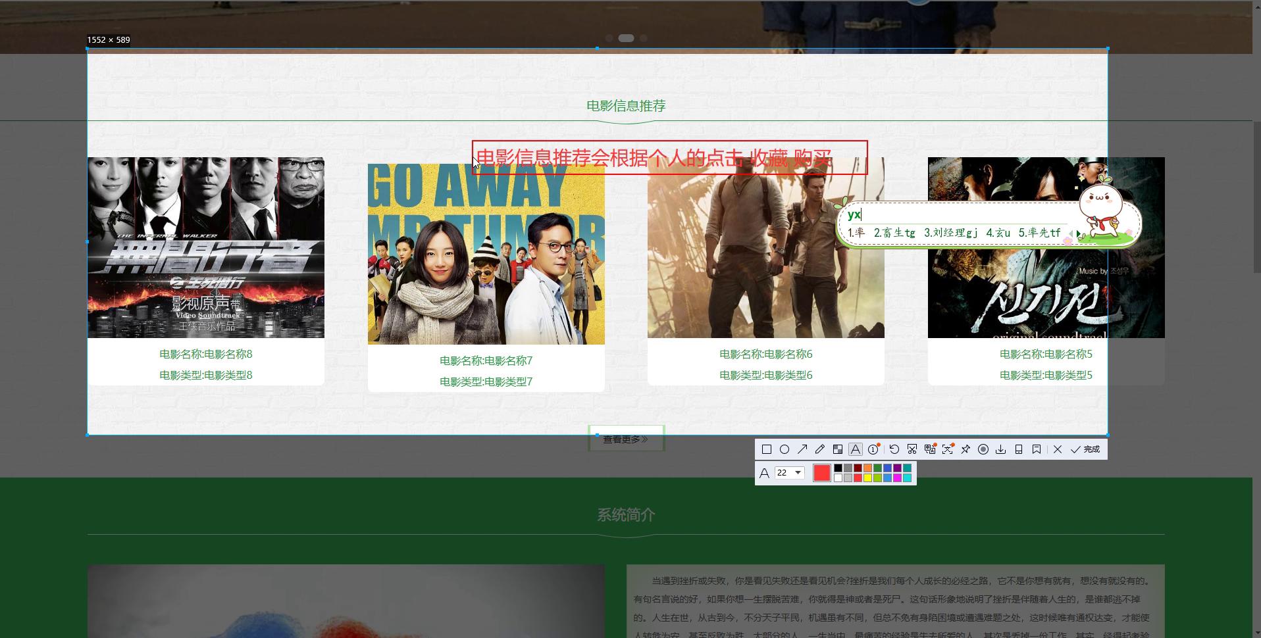Open the 无间行者 movie poster
The height and width of the screenshot is (638, 1261).
pos(206,247)
